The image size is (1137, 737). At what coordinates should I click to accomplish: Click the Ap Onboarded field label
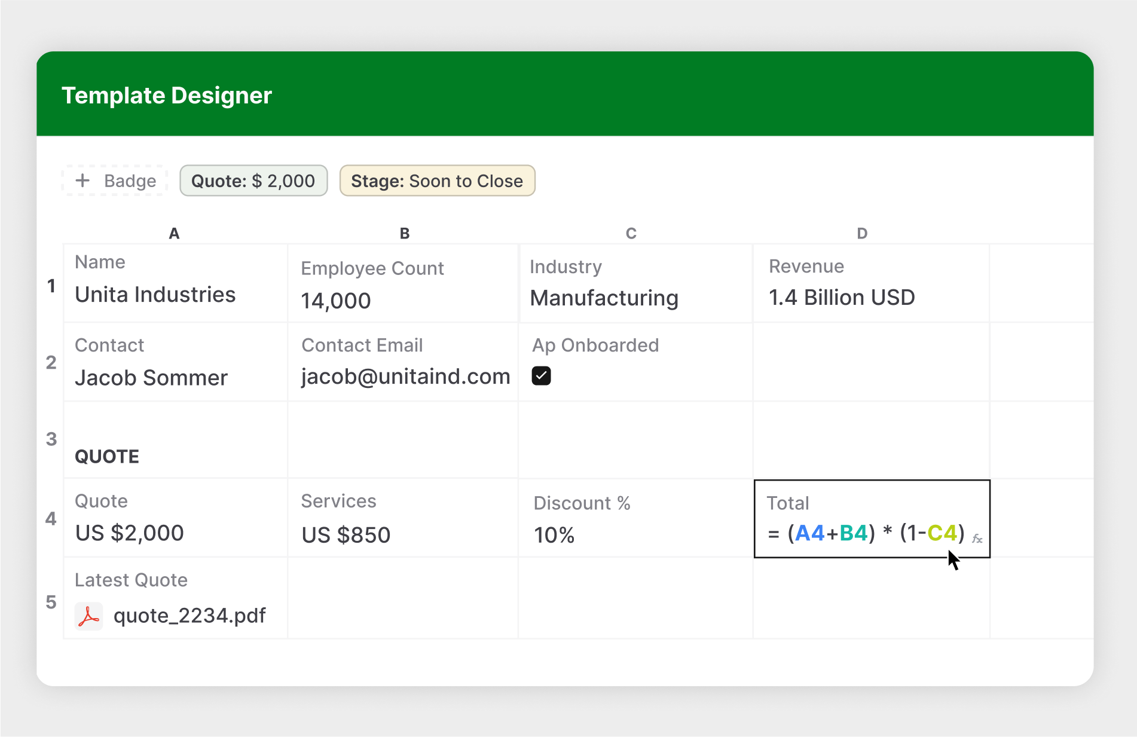[x=595, y=345]
